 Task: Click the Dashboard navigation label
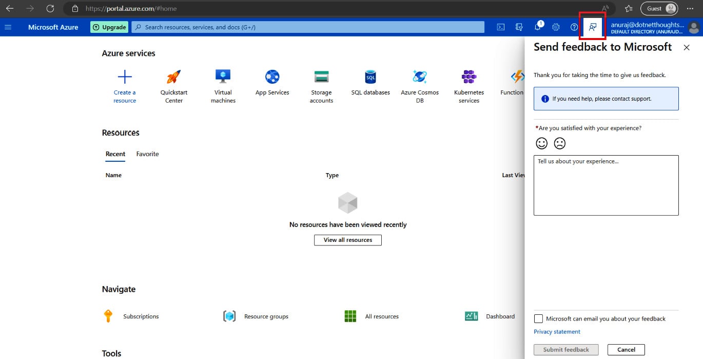point(500,316)
